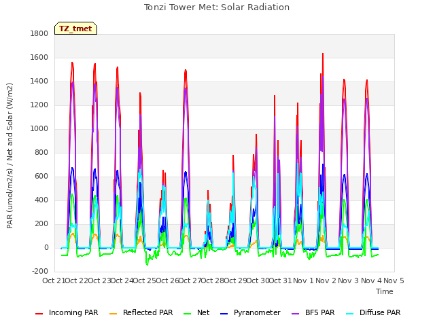
Task: Click the 600 y-axis tick label
Action: coord(41,177)
